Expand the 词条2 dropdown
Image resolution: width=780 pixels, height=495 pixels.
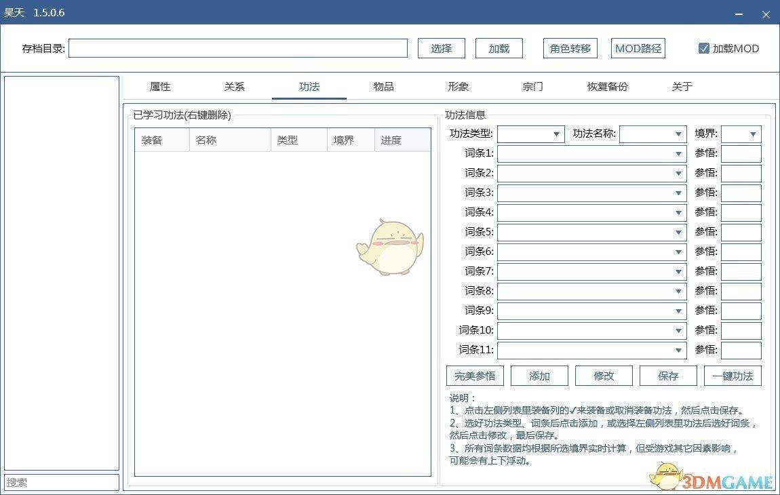[592, 173]
